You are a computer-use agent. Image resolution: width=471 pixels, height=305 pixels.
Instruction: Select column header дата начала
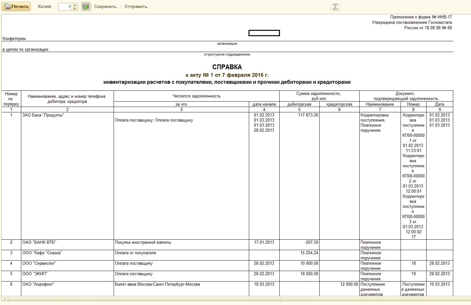(x=264, y=104)
